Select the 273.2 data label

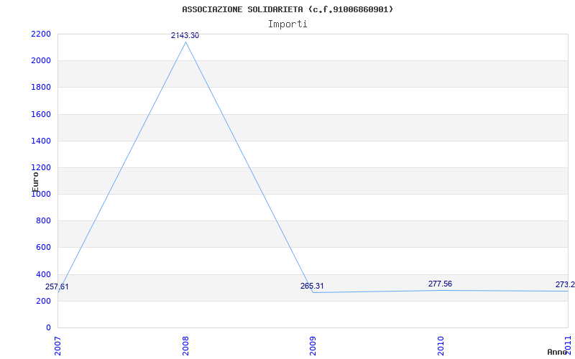[565, 284]
